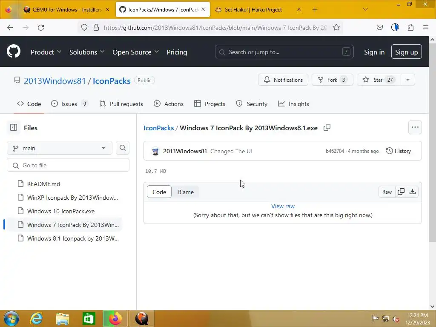
Task: Click the View raw link
Action: [283, 206]
